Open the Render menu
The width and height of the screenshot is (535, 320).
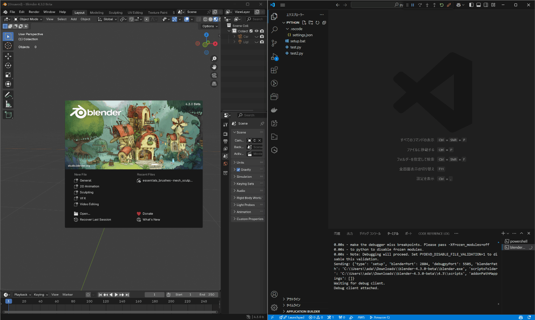click(x=34, y=12)
